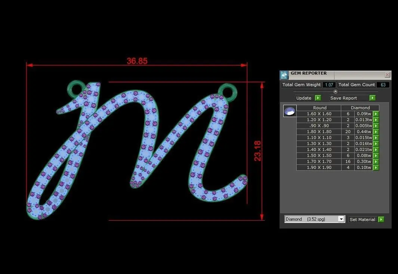Screen dimensions: 398x274
Task: Click green arrow on 1.10 X 1.10 row
Action: 376,138
